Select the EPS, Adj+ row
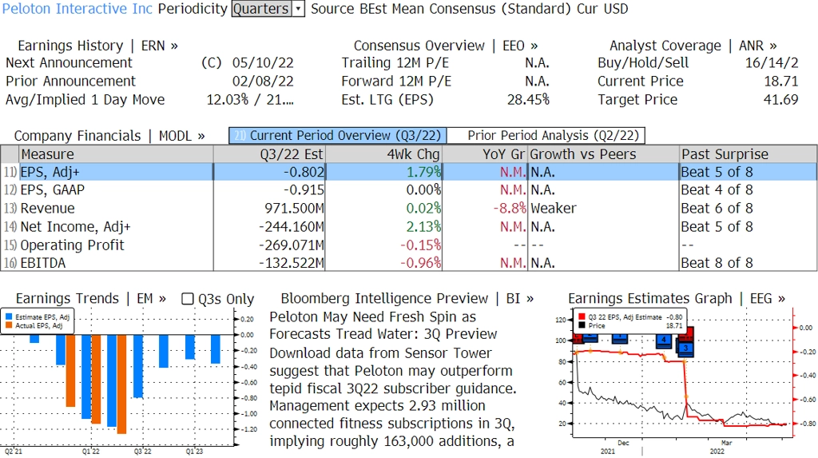Viewport: 818px width, 458px height. 409,172
